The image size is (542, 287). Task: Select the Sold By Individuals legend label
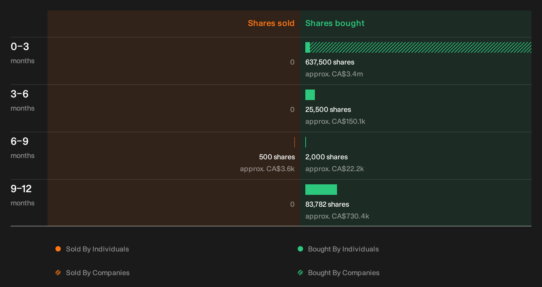point(97,249)
